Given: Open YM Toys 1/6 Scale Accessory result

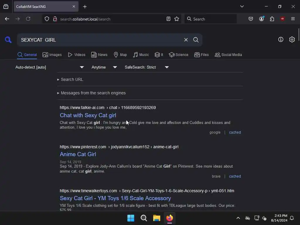Looking at the screenshot, I should 115,198.
